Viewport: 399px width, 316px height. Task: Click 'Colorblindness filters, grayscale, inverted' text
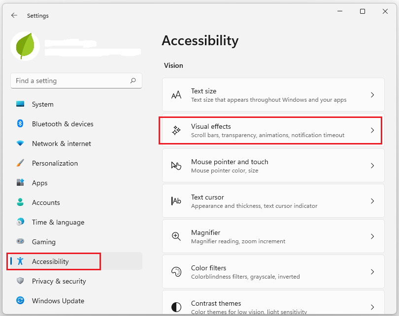[x=245, y=277]
